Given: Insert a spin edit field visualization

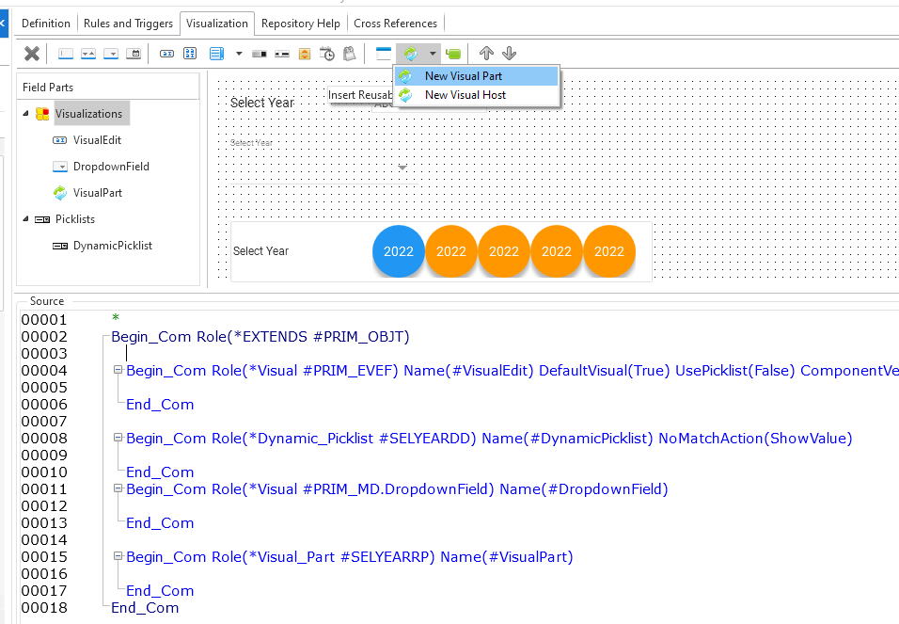Looking at the screenshot, I should coord(88,54).
